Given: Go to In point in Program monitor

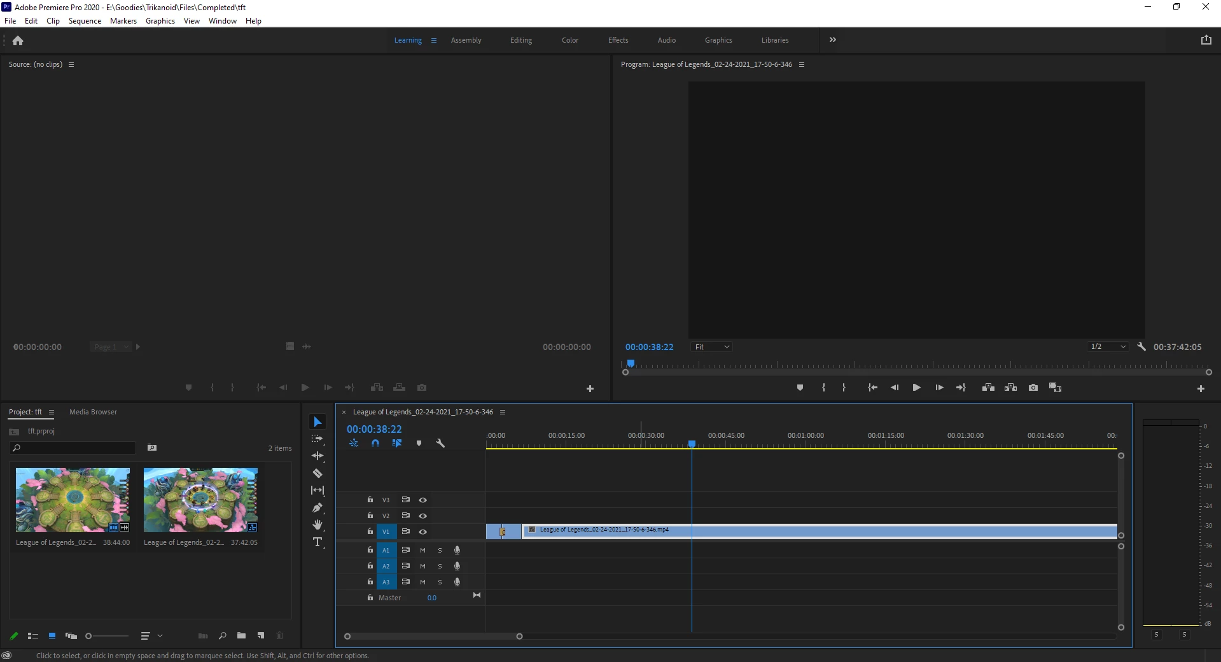Looking at the screenshot, I should [x=873, y=388].
